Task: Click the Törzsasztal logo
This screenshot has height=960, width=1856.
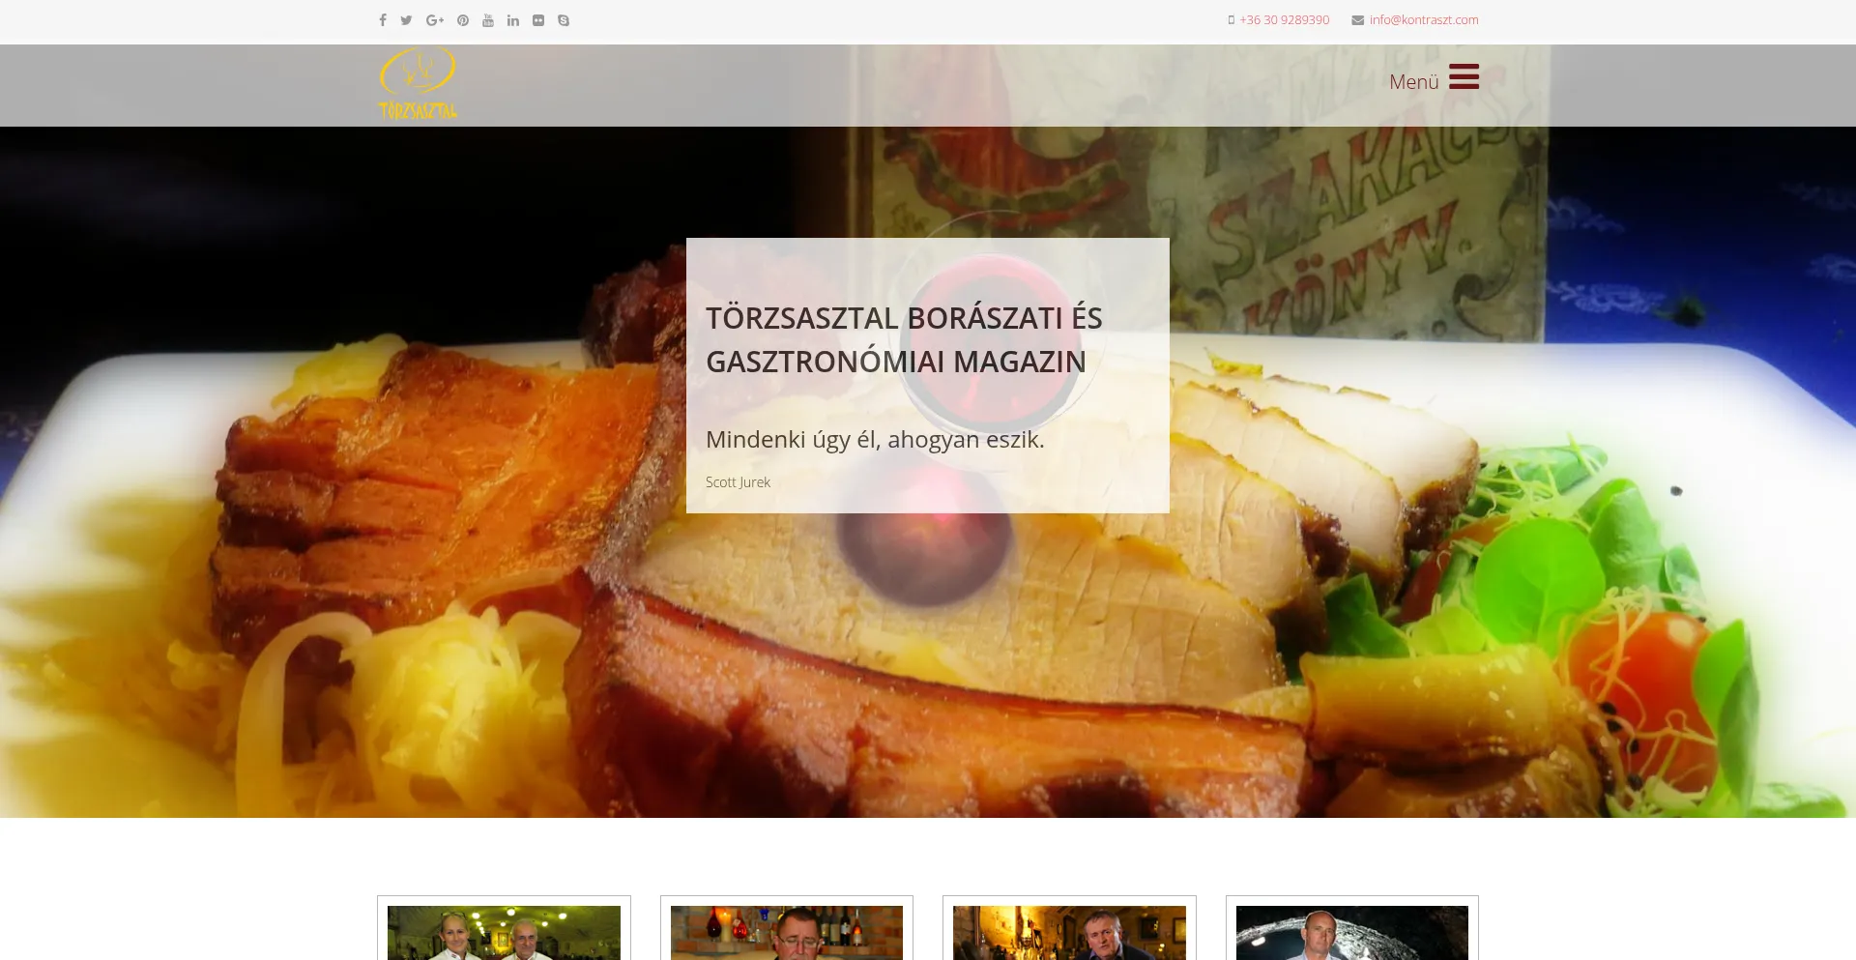Action: (417, 83)
